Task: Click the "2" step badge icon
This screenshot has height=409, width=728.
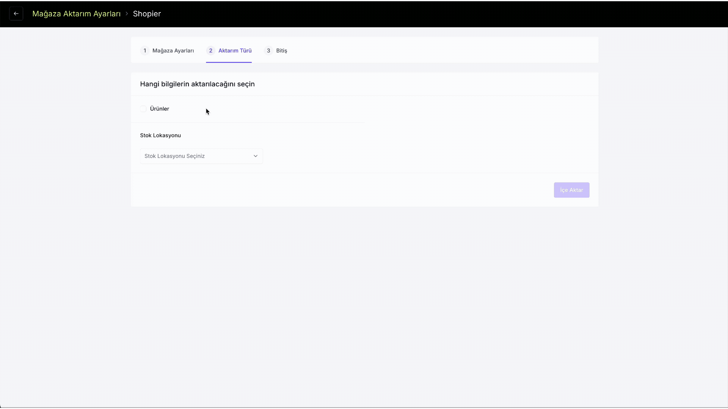Action: pyautogui.click(x=211, y=50)
